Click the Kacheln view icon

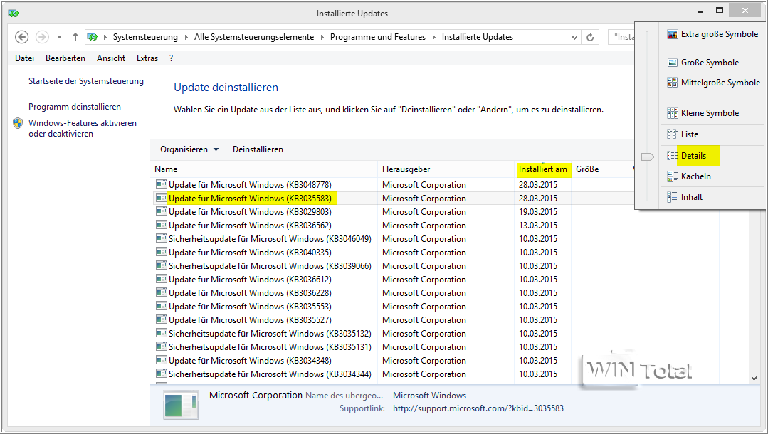[x=673, y=176]
